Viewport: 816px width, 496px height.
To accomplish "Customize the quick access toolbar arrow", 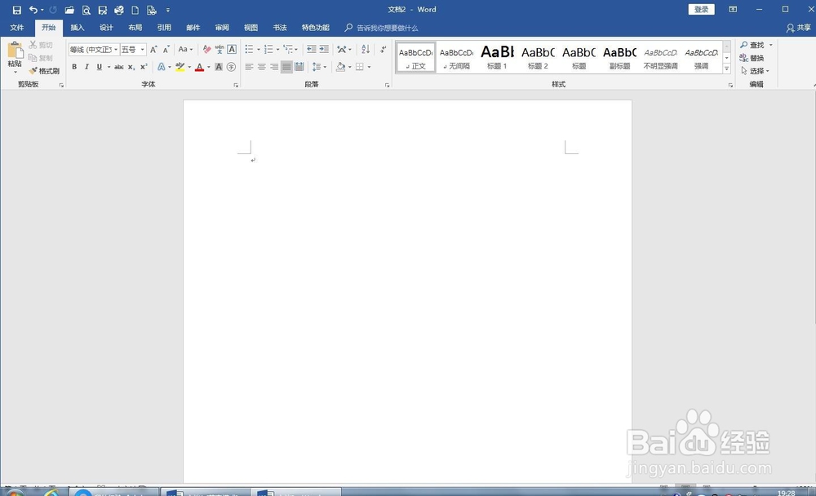I will (167, 10).
